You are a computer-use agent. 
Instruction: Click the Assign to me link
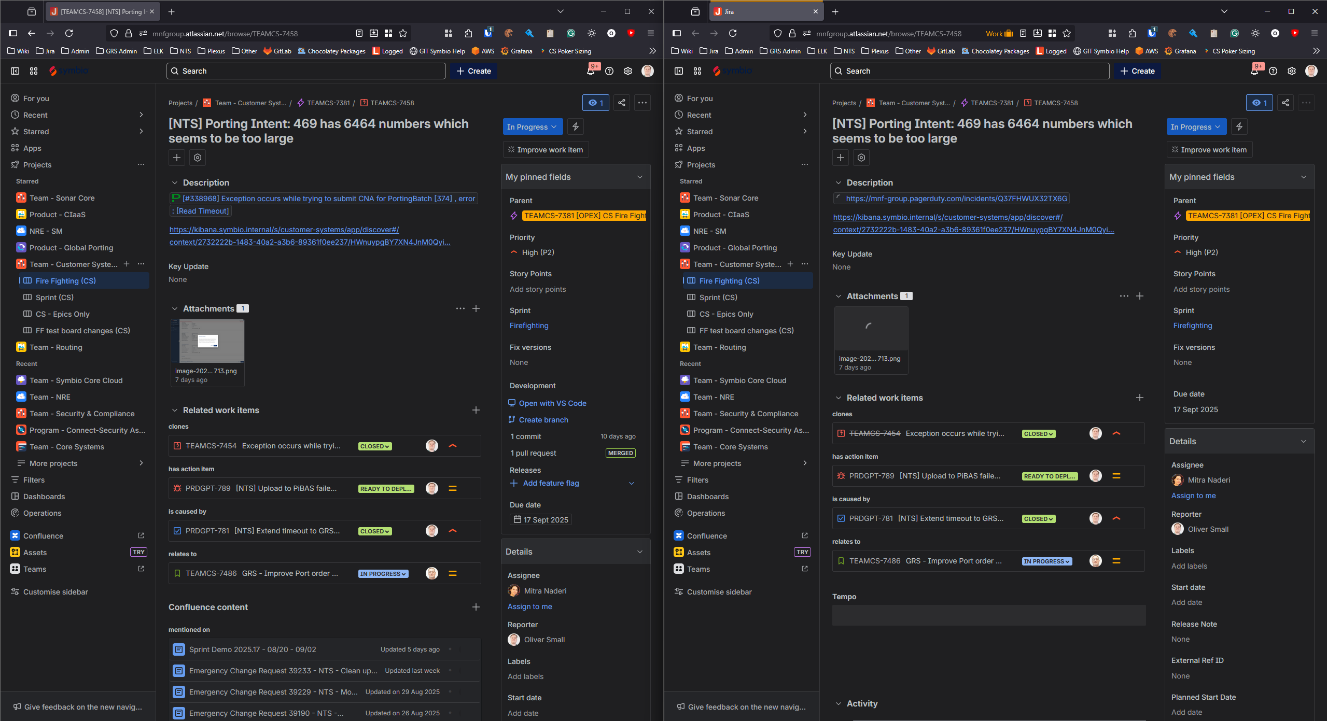(x=529, y=606)
